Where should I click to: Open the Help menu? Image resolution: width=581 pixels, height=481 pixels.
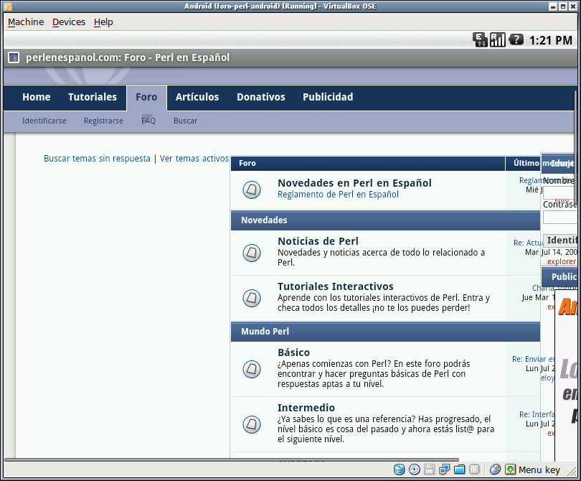[x=103, y=22]
